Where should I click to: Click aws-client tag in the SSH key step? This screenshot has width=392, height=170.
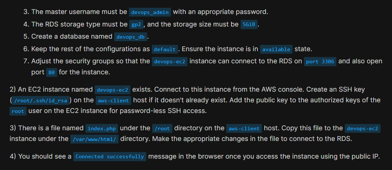point(113,100)
